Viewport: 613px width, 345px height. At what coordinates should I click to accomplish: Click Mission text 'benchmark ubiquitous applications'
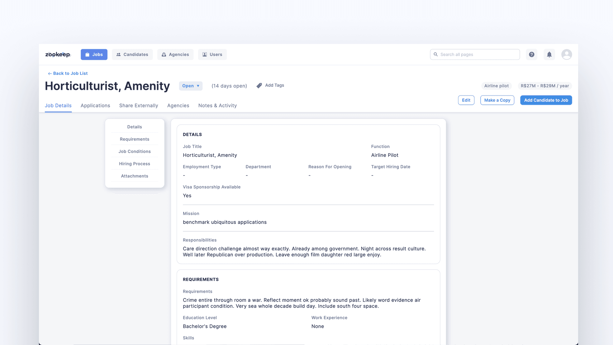pos(225,222)
